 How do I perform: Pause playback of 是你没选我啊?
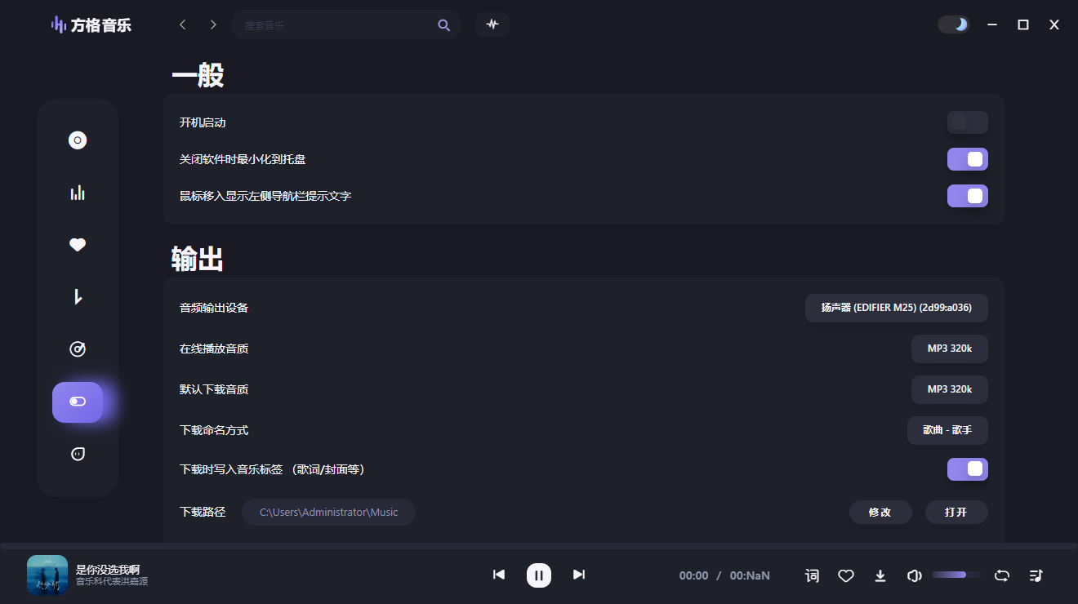point(539,575)
